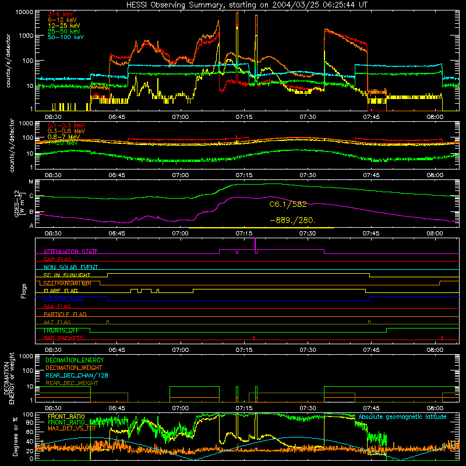Click the M class tick on GOES axis

31,182
